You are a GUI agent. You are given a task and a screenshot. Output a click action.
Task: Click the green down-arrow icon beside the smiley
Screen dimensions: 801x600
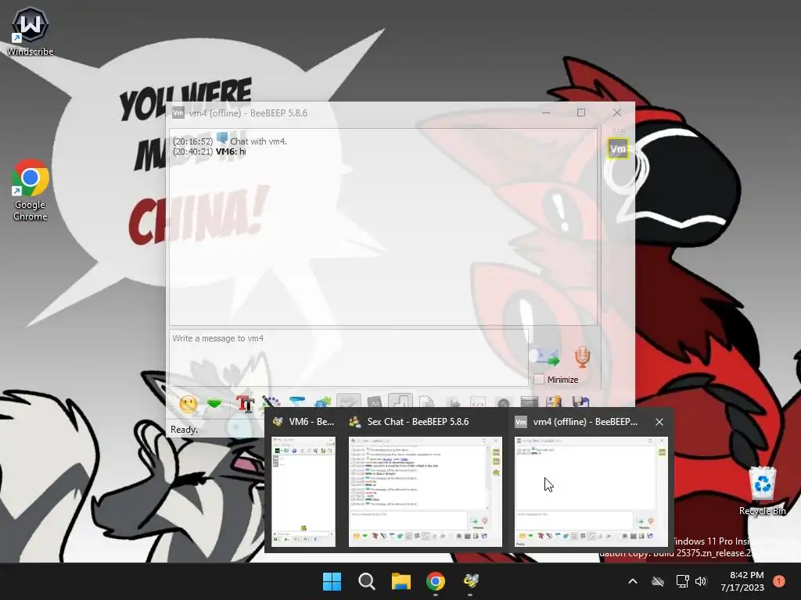click(214, 404)
